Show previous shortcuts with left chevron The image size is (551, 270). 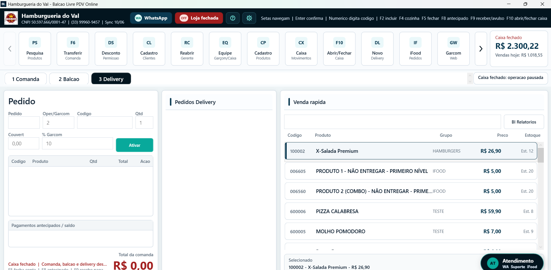click(10, 49)
